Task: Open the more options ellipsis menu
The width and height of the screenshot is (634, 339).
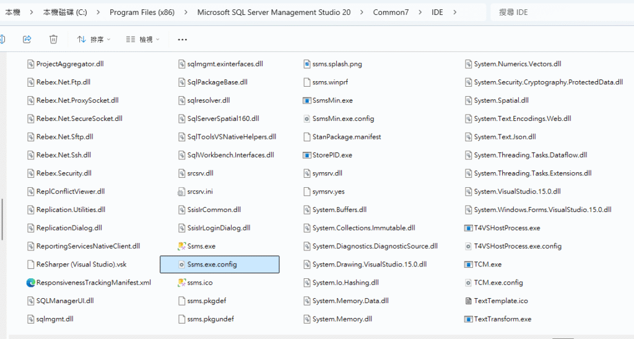Action: (x=183, y=39)
